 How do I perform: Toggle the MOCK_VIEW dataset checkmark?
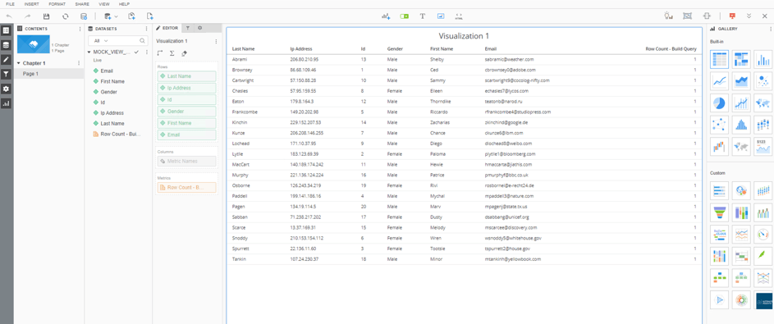click(136, 52)
